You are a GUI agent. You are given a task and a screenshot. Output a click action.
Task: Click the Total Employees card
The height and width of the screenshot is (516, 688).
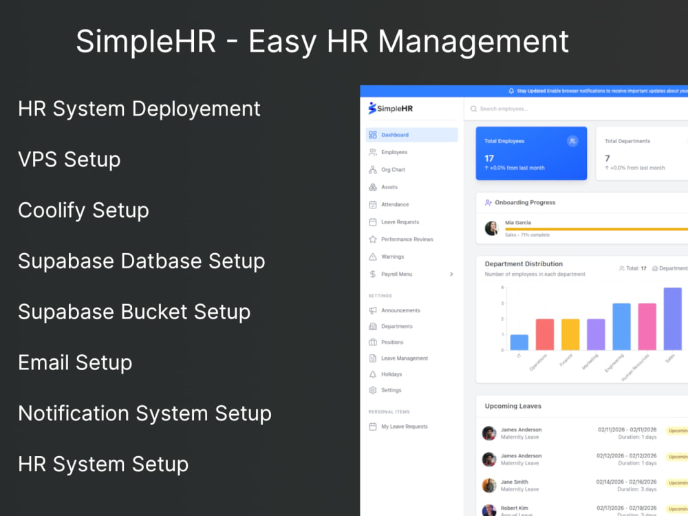[x=531, y=153]
